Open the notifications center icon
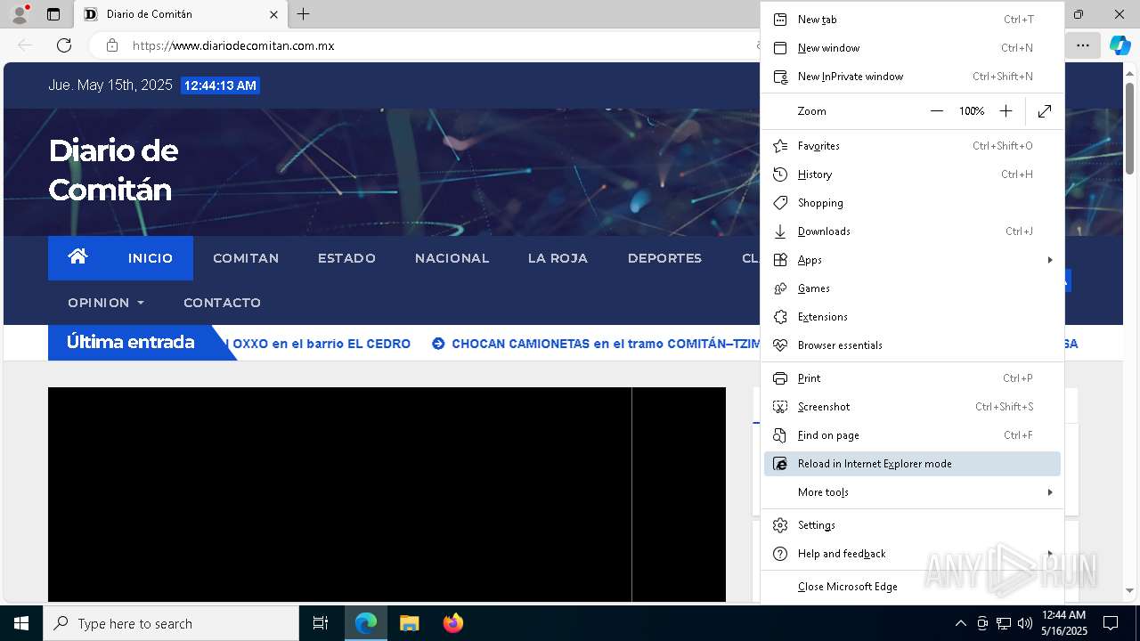 coord(1111,624)
